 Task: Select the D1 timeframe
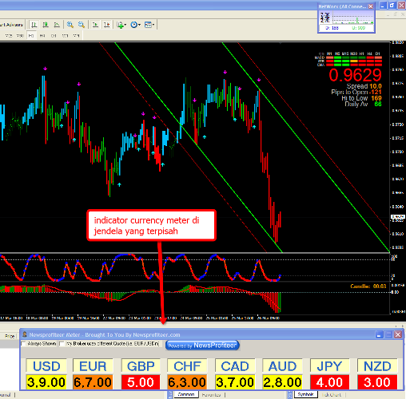click(x=54, y=36)
